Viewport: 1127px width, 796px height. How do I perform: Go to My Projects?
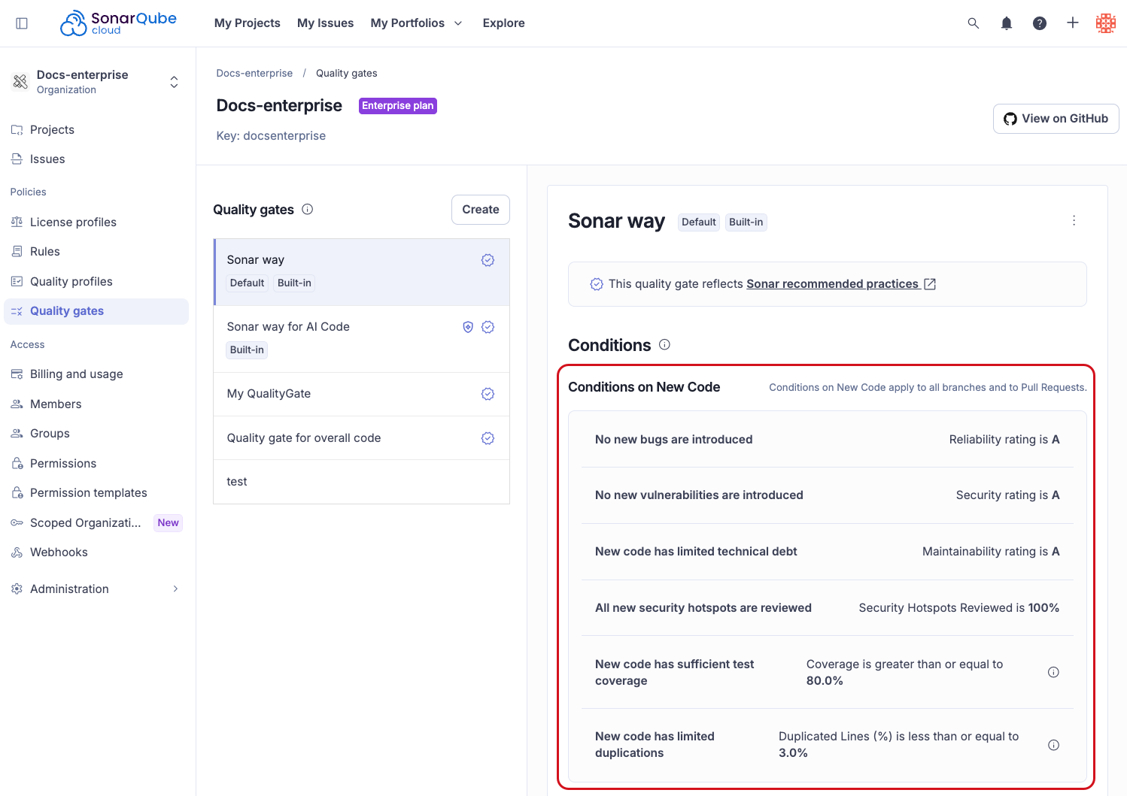pos(248,23)
